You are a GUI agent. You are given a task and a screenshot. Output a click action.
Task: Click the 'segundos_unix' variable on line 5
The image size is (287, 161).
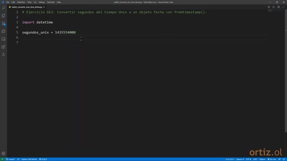35,33
